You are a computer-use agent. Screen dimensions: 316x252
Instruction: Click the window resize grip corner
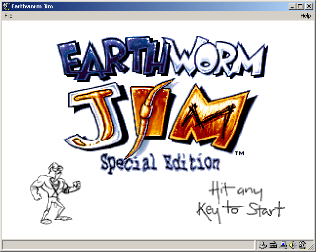coord(311,247)
